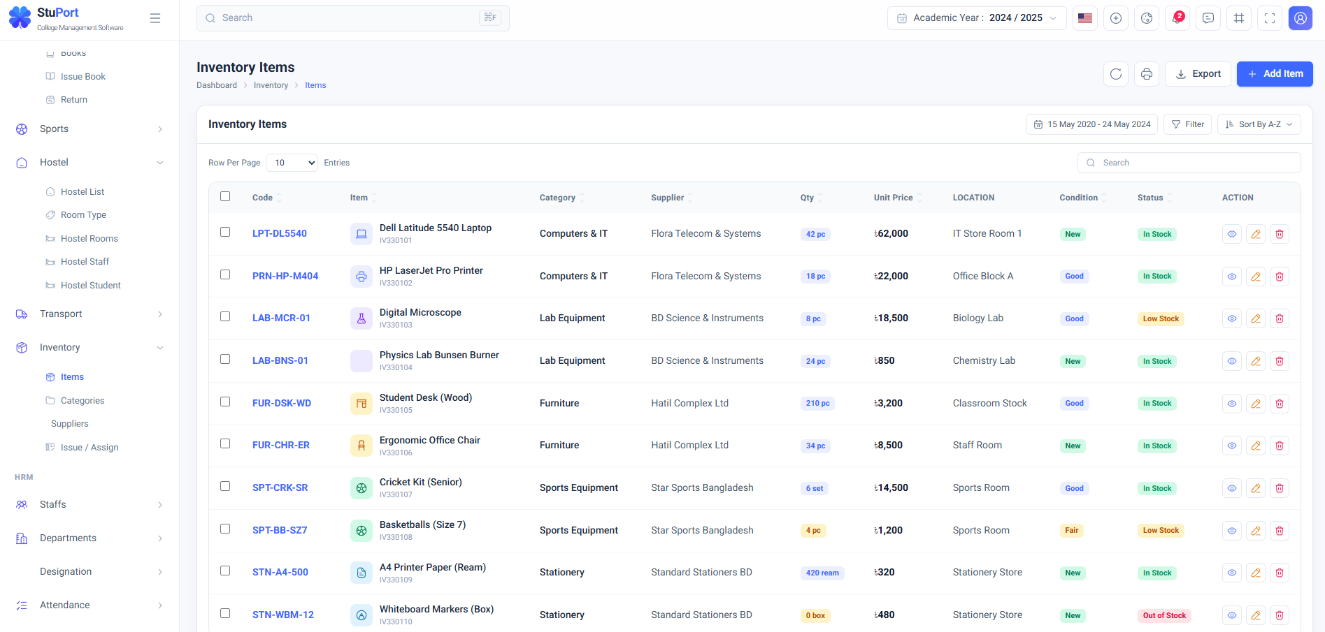Viewport: 1325px width, 632px height.
Task: Sort by the Qty column header
Action: [811, 198]
